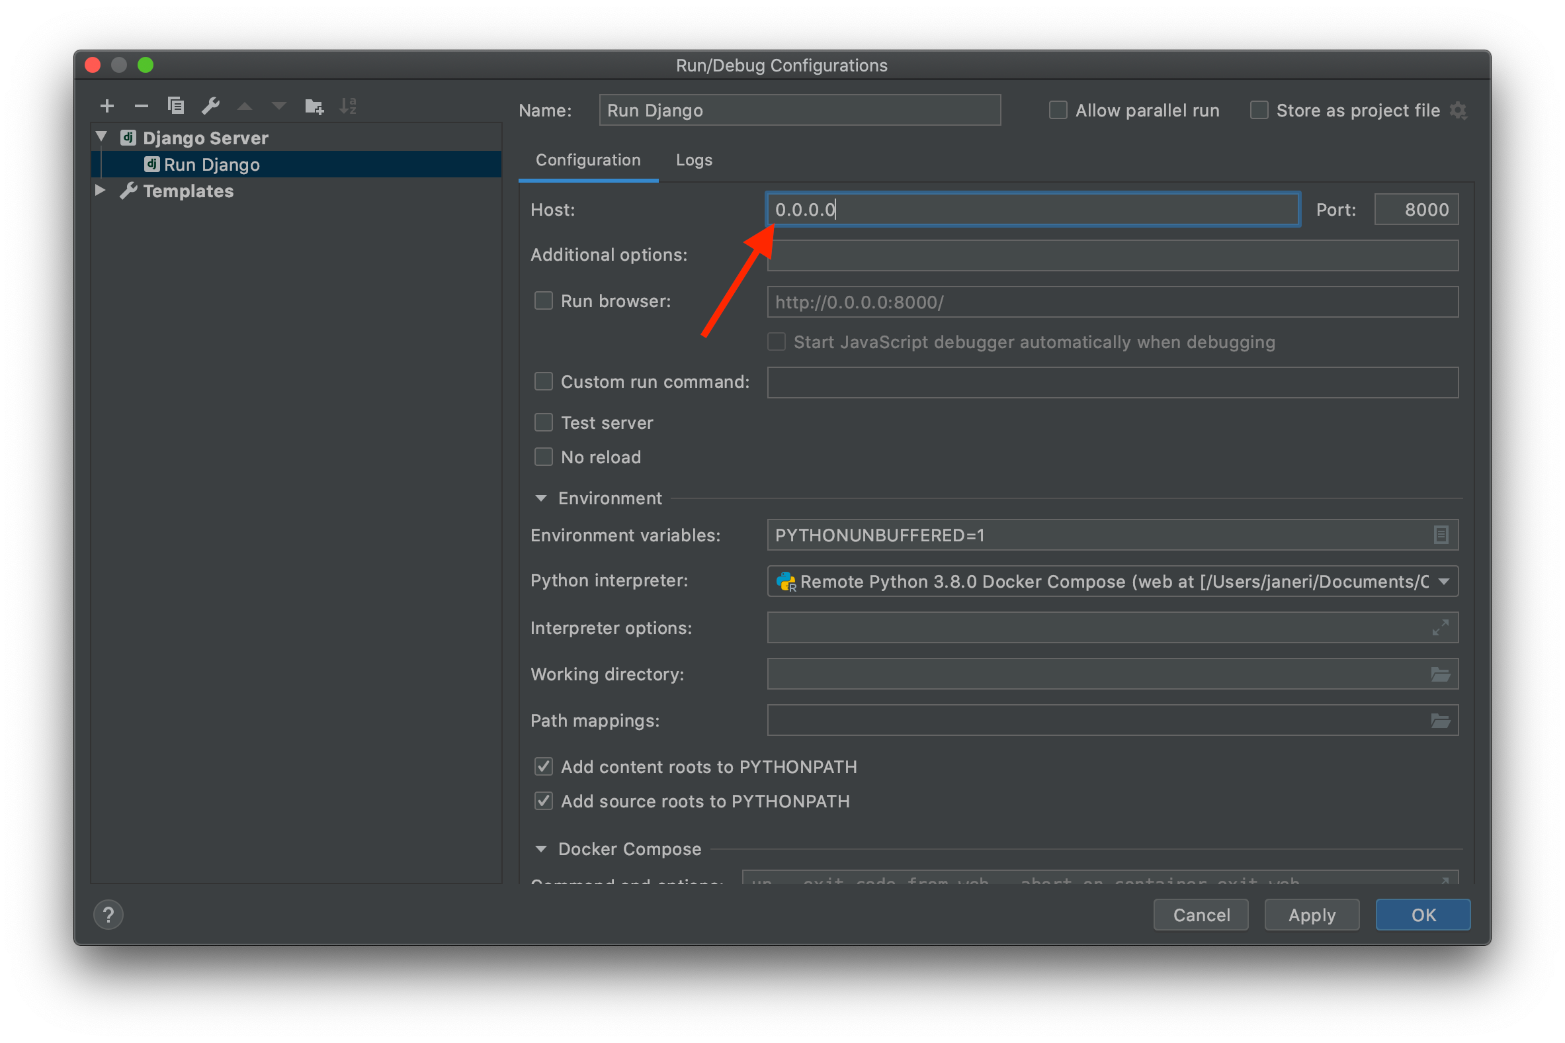The width and height of the screenshot is (1565, 1043).
Task: Switch to the Logs tab
Action: tap(693, 159)
